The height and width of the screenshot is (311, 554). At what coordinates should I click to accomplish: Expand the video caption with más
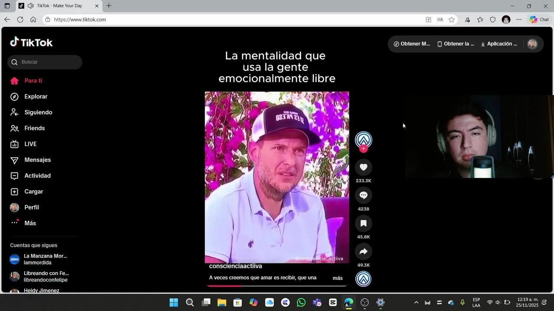(x=338, y=278)
